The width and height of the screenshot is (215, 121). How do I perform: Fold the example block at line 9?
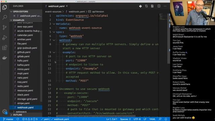(54, 52)
